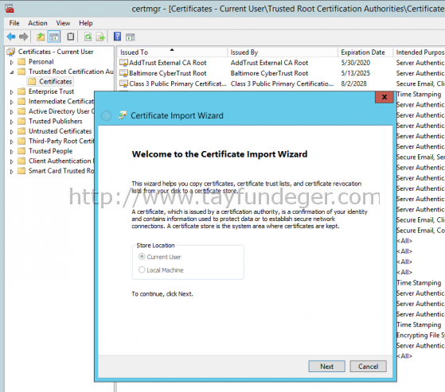Screen dimensions: 445x392
Task: Click Next in the Certificate Import Wizard
Action: [326, 367]
